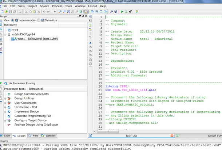
Task: Select User Constraints process label
Action: tap(25, 103)
